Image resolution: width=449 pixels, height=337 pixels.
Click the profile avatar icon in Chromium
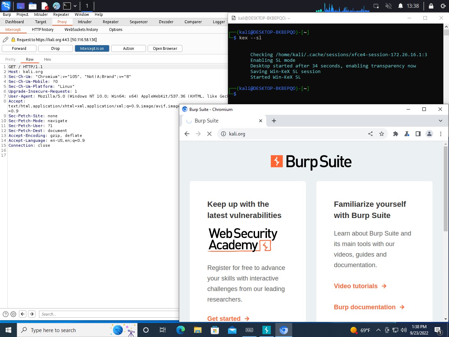[429, 134]
